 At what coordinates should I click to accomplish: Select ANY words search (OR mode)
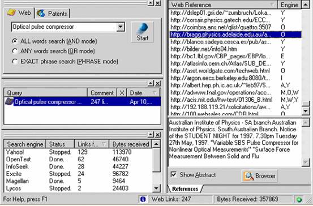[x=15, y=51]
